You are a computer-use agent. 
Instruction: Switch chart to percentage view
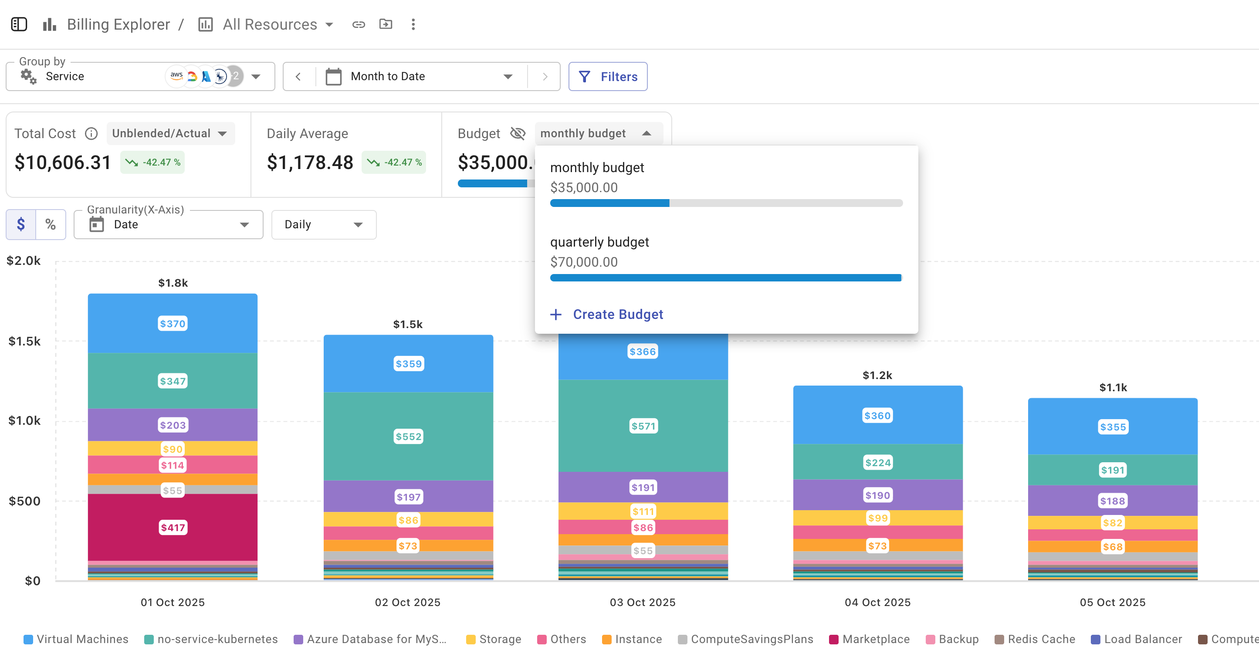pos(51,224)
